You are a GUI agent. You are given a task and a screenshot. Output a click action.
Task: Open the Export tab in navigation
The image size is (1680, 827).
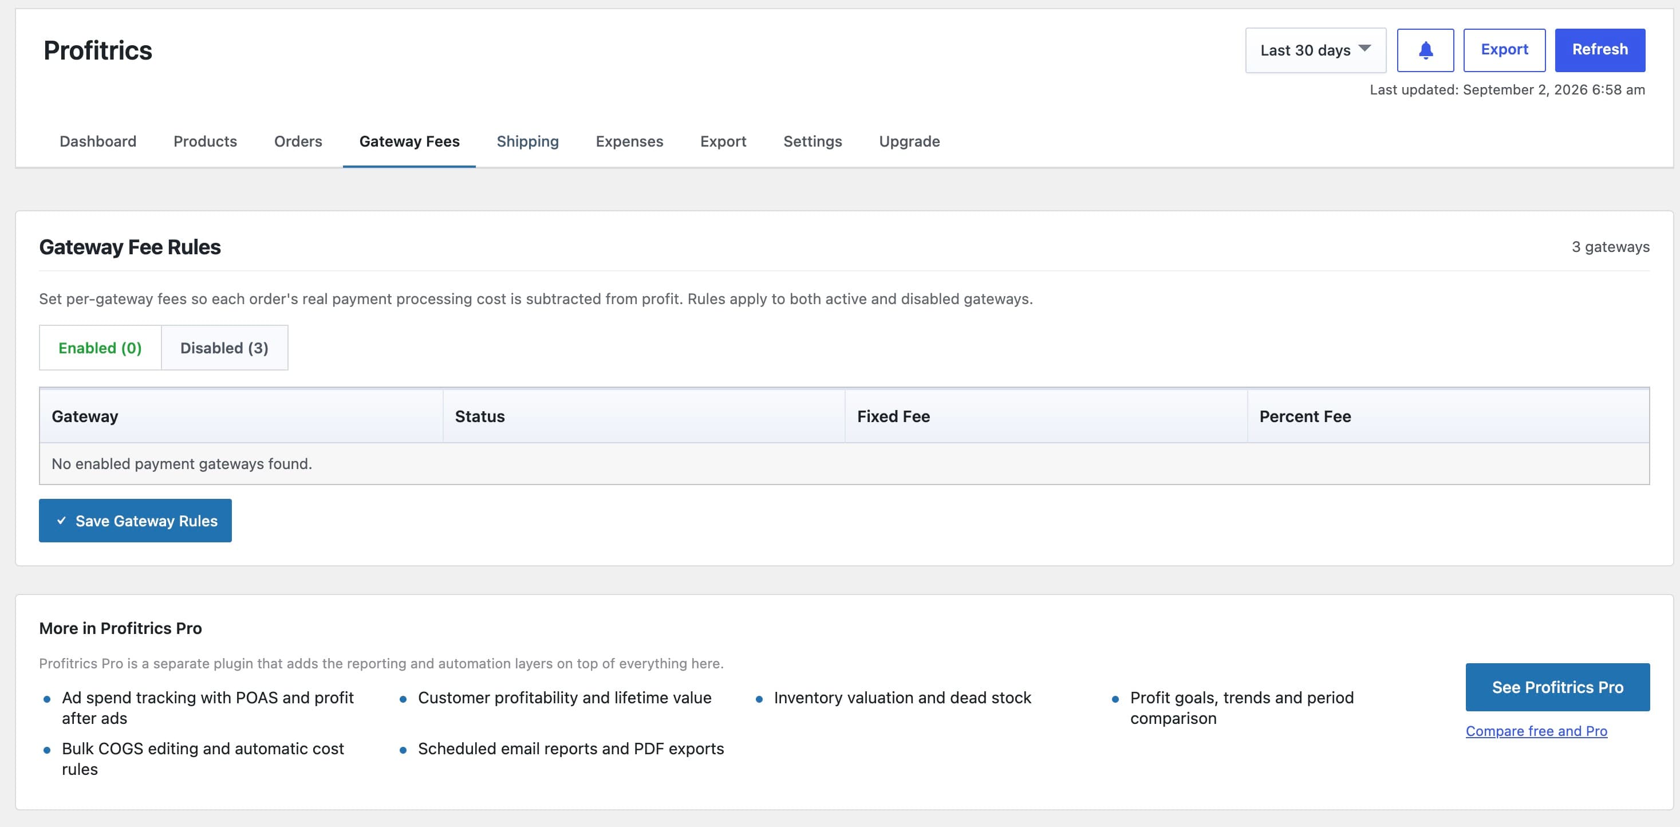(x=723, y=141)
